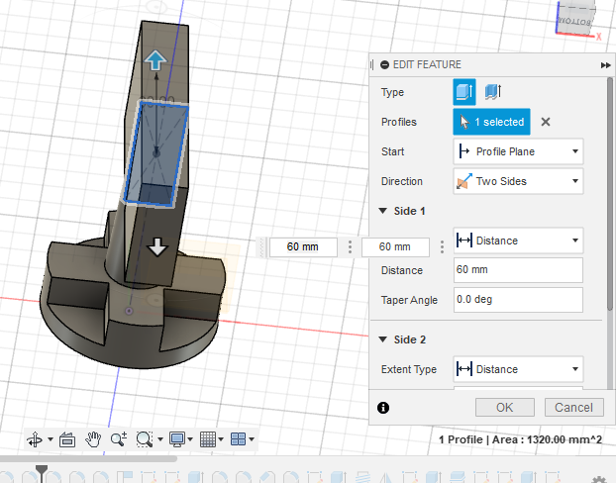Screen dimensions: 616x483
Task: Click the ViewCube BOTTOM face
Action: 575,21
